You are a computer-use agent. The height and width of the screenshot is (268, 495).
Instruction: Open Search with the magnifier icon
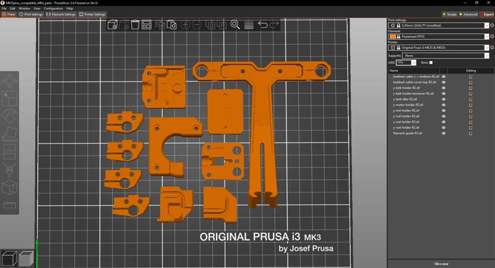(235, 25)
